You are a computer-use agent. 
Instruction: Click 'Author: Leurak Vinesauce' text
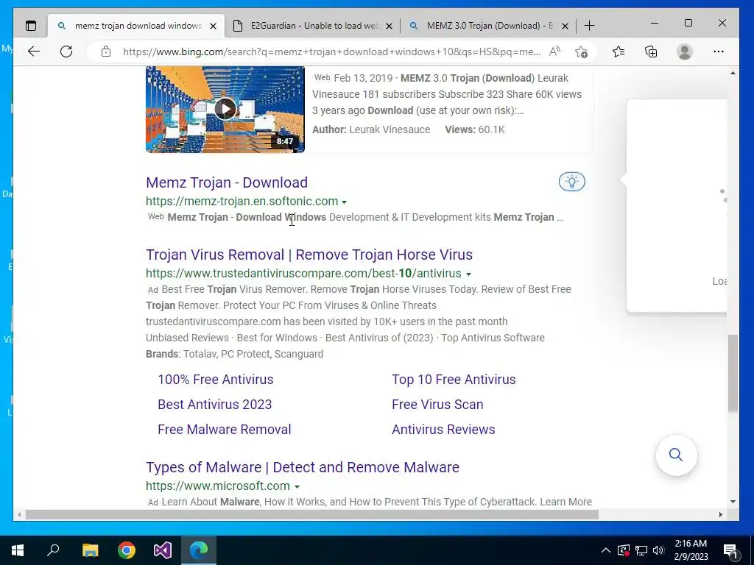pos(371,129)
